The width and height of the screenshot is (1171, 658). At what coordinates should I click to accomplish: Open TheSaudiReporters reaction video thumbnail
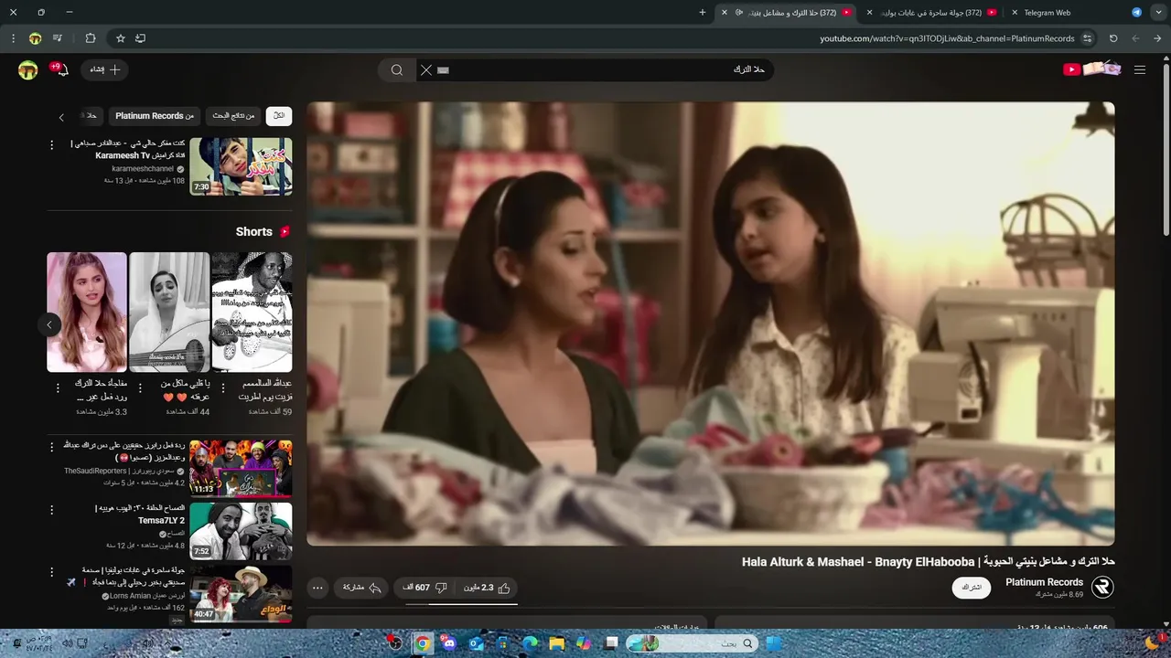coord(241,468)
